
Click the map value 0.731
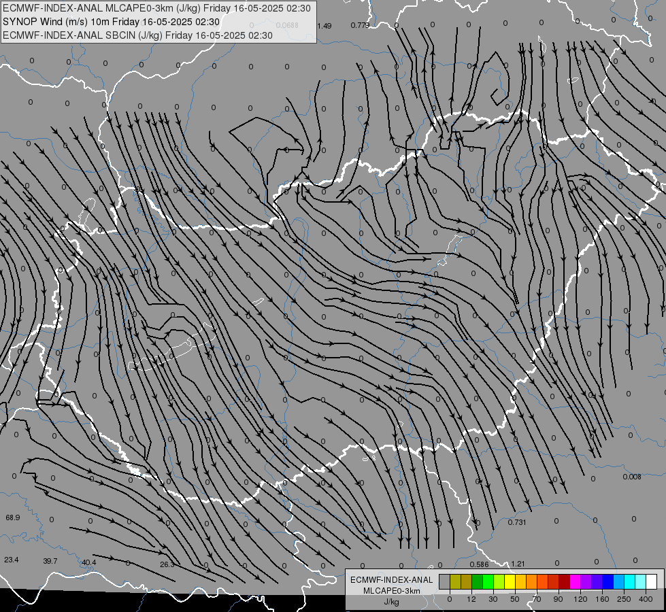tap(517, 522)
